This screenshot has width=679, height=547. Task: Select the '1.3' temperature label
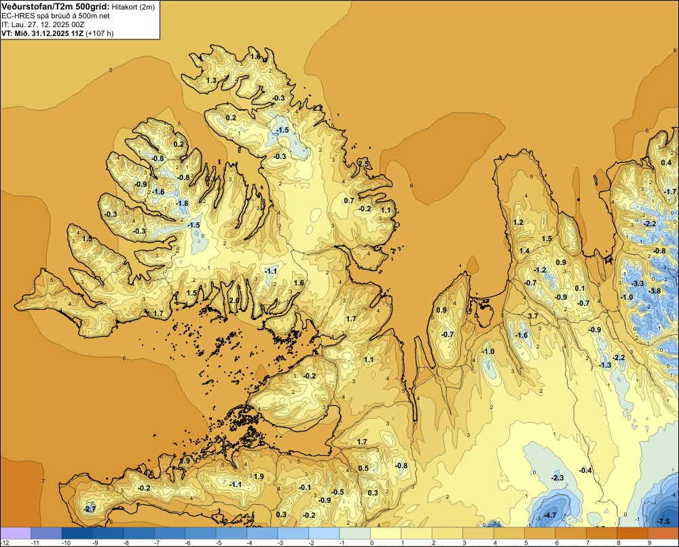211,80
